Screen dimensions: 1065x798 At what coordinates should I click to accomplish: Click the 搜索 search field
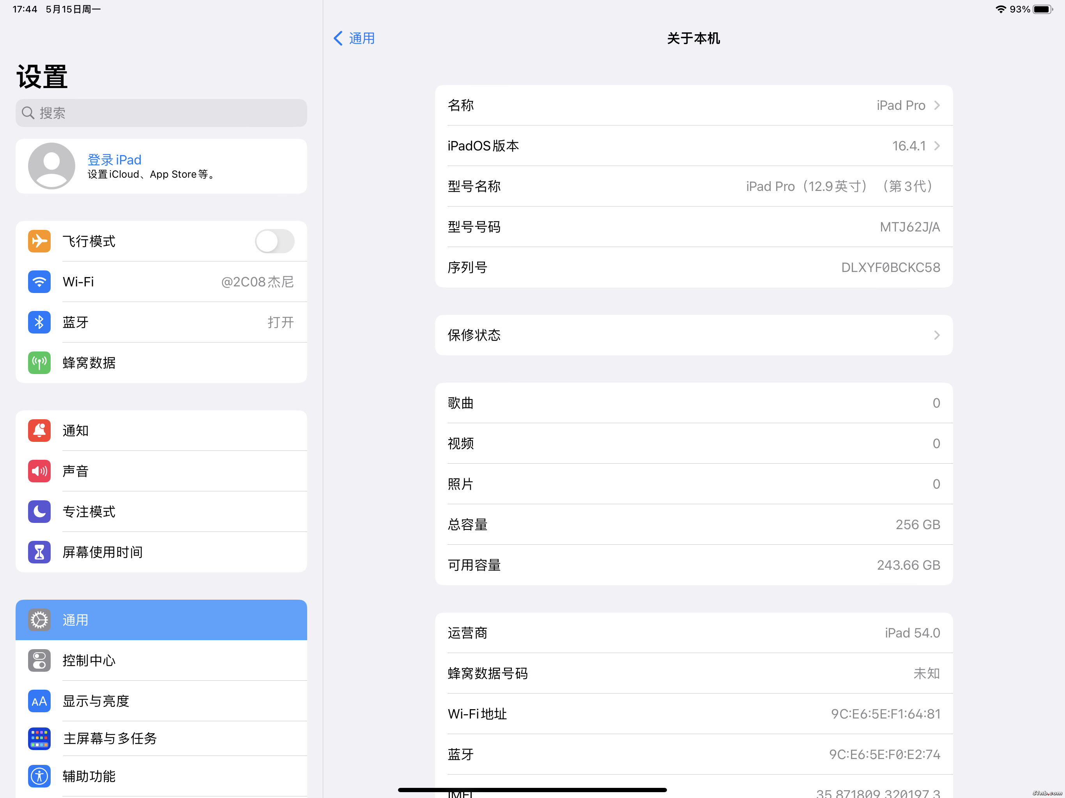[161, 113]
